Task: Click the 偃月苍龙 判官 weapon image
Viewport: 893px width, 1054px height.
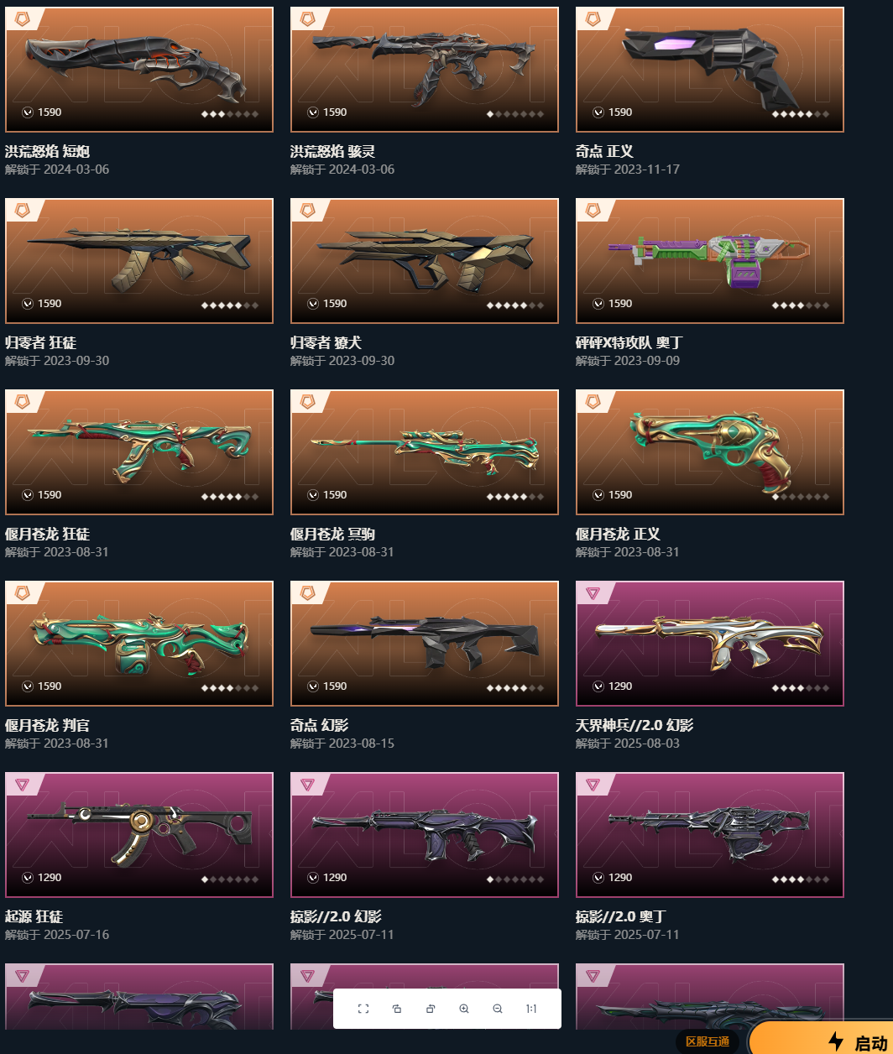Action: (x=139, y=644)
